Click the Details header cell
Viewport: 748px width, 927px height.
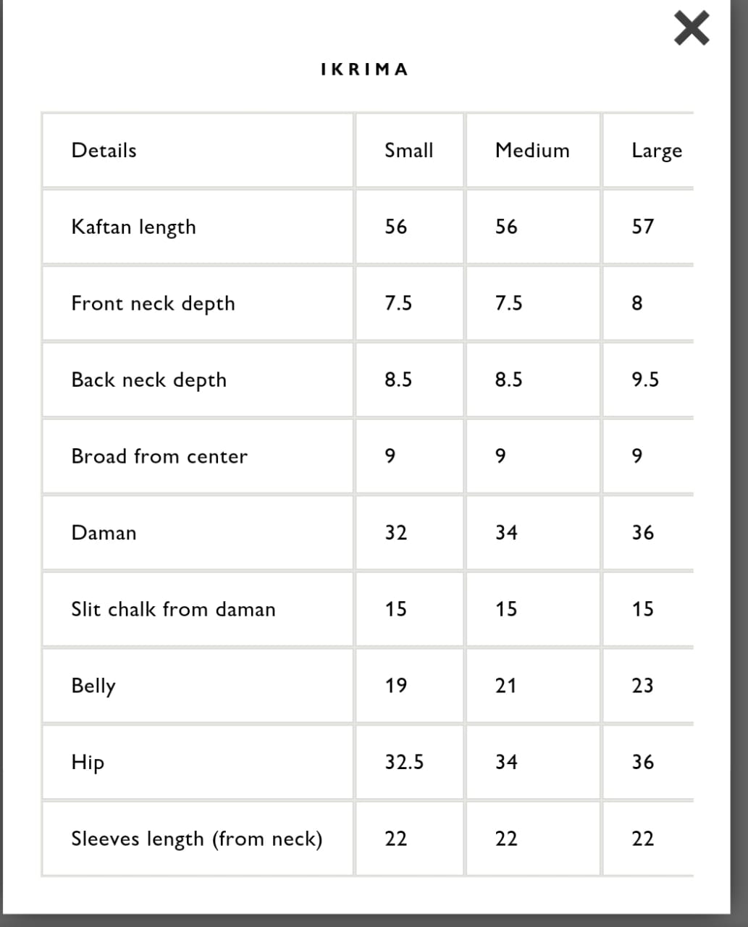104,151
